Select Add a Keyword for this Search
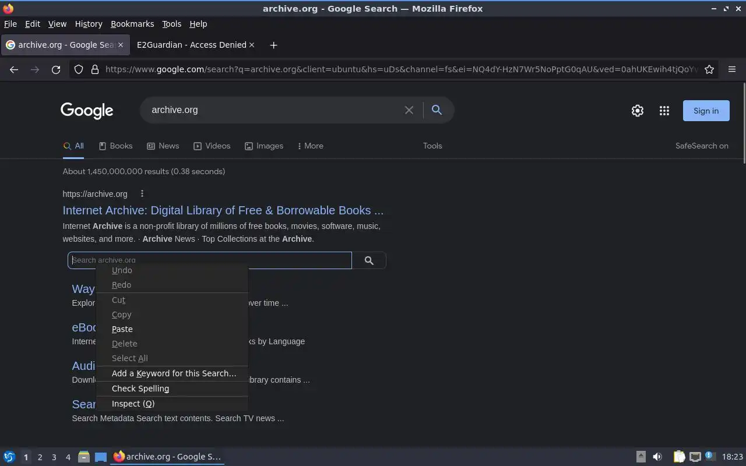Viewport: 746px width, 466px height. (x=173, y=373)
